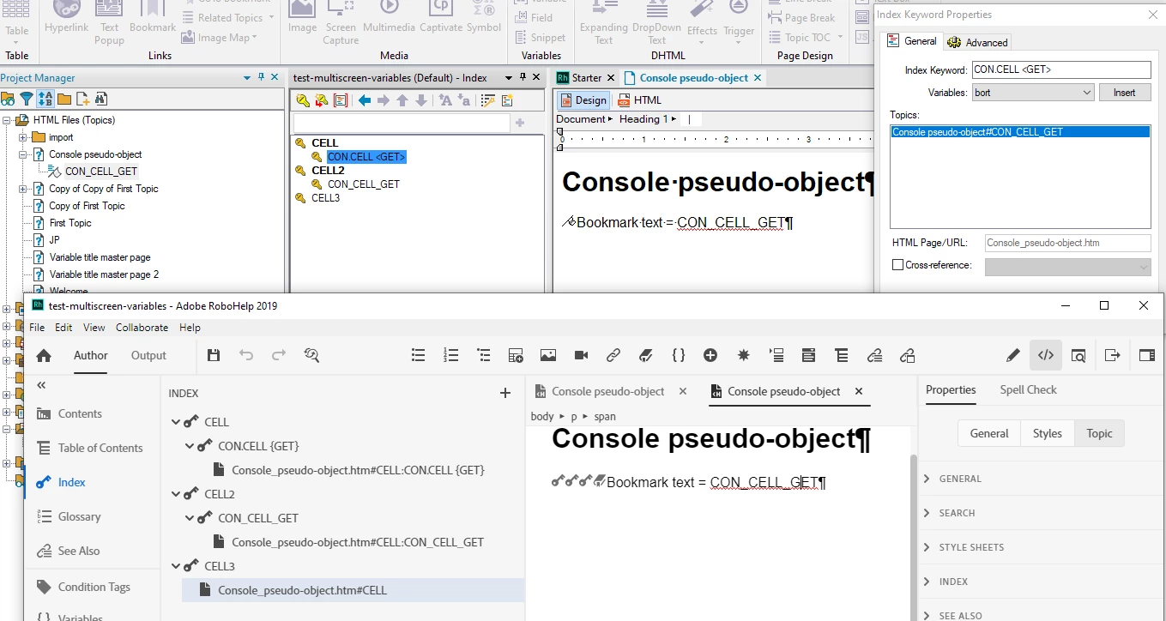
Task: Select the Styles tab in Properties panel
Action: (1047, 433)
